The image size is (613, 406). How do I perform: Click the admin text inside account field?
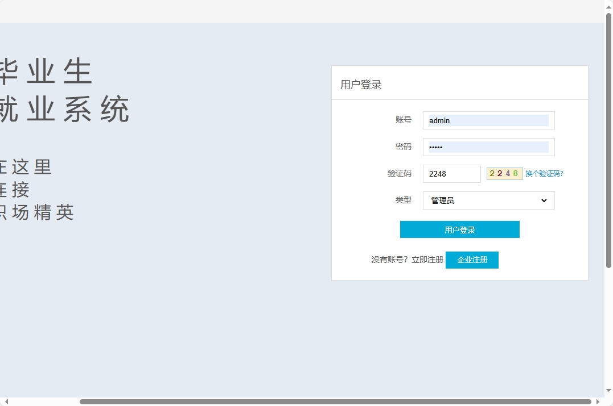[439, 120]
